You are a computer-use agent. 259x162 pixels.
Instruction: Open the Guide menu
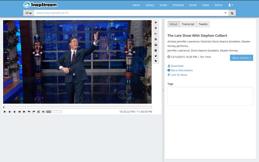tap(163, 5)
